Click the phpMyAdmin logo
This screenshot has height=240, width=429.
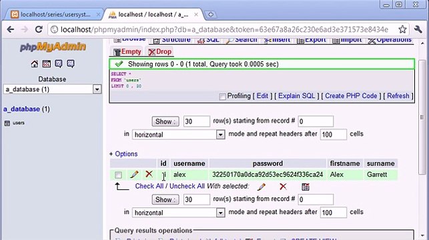click(53, 47)
